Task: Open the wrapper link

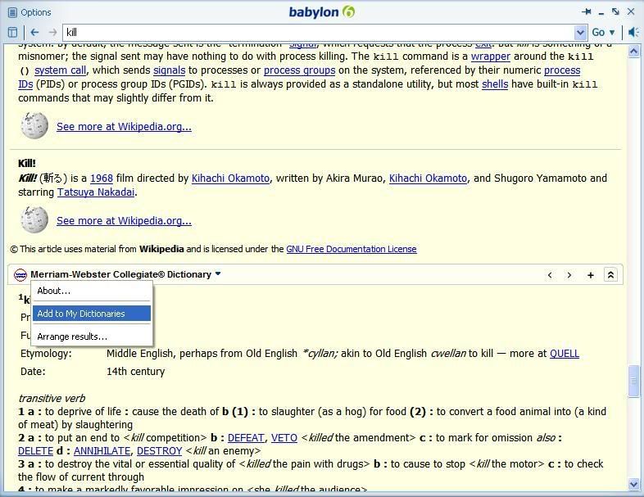Action: (491, 56)
